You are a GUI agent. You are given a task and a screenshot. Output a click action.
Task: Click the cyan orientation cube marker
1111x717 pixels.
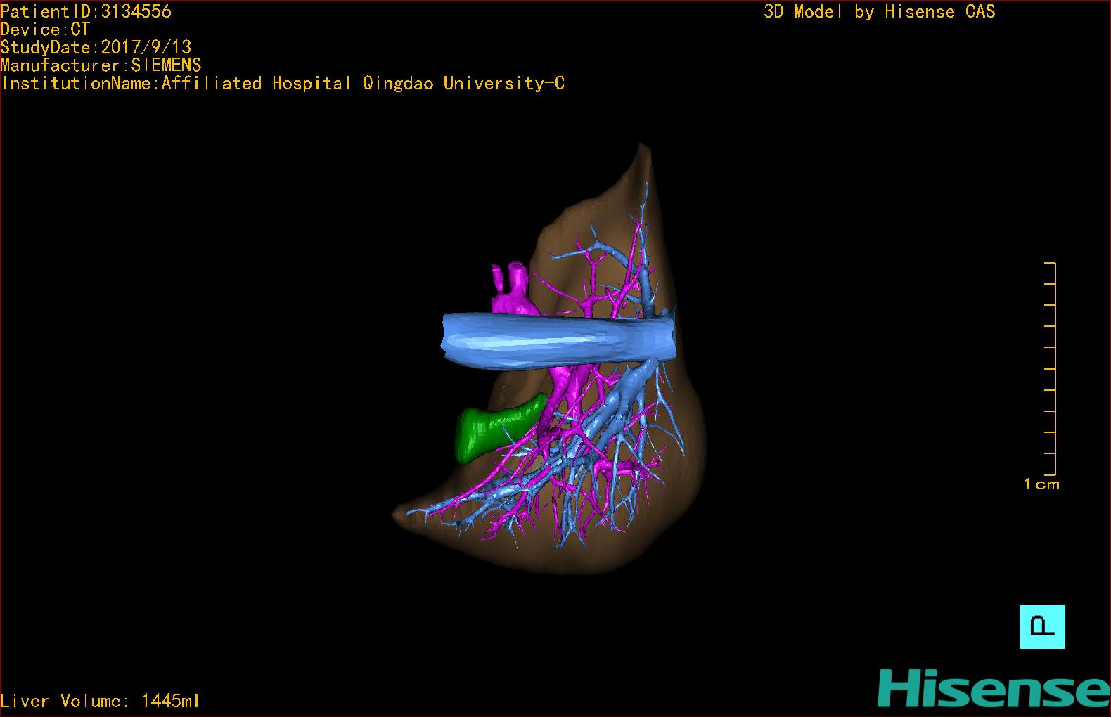pyautogui.click(x=1042, y=626)
